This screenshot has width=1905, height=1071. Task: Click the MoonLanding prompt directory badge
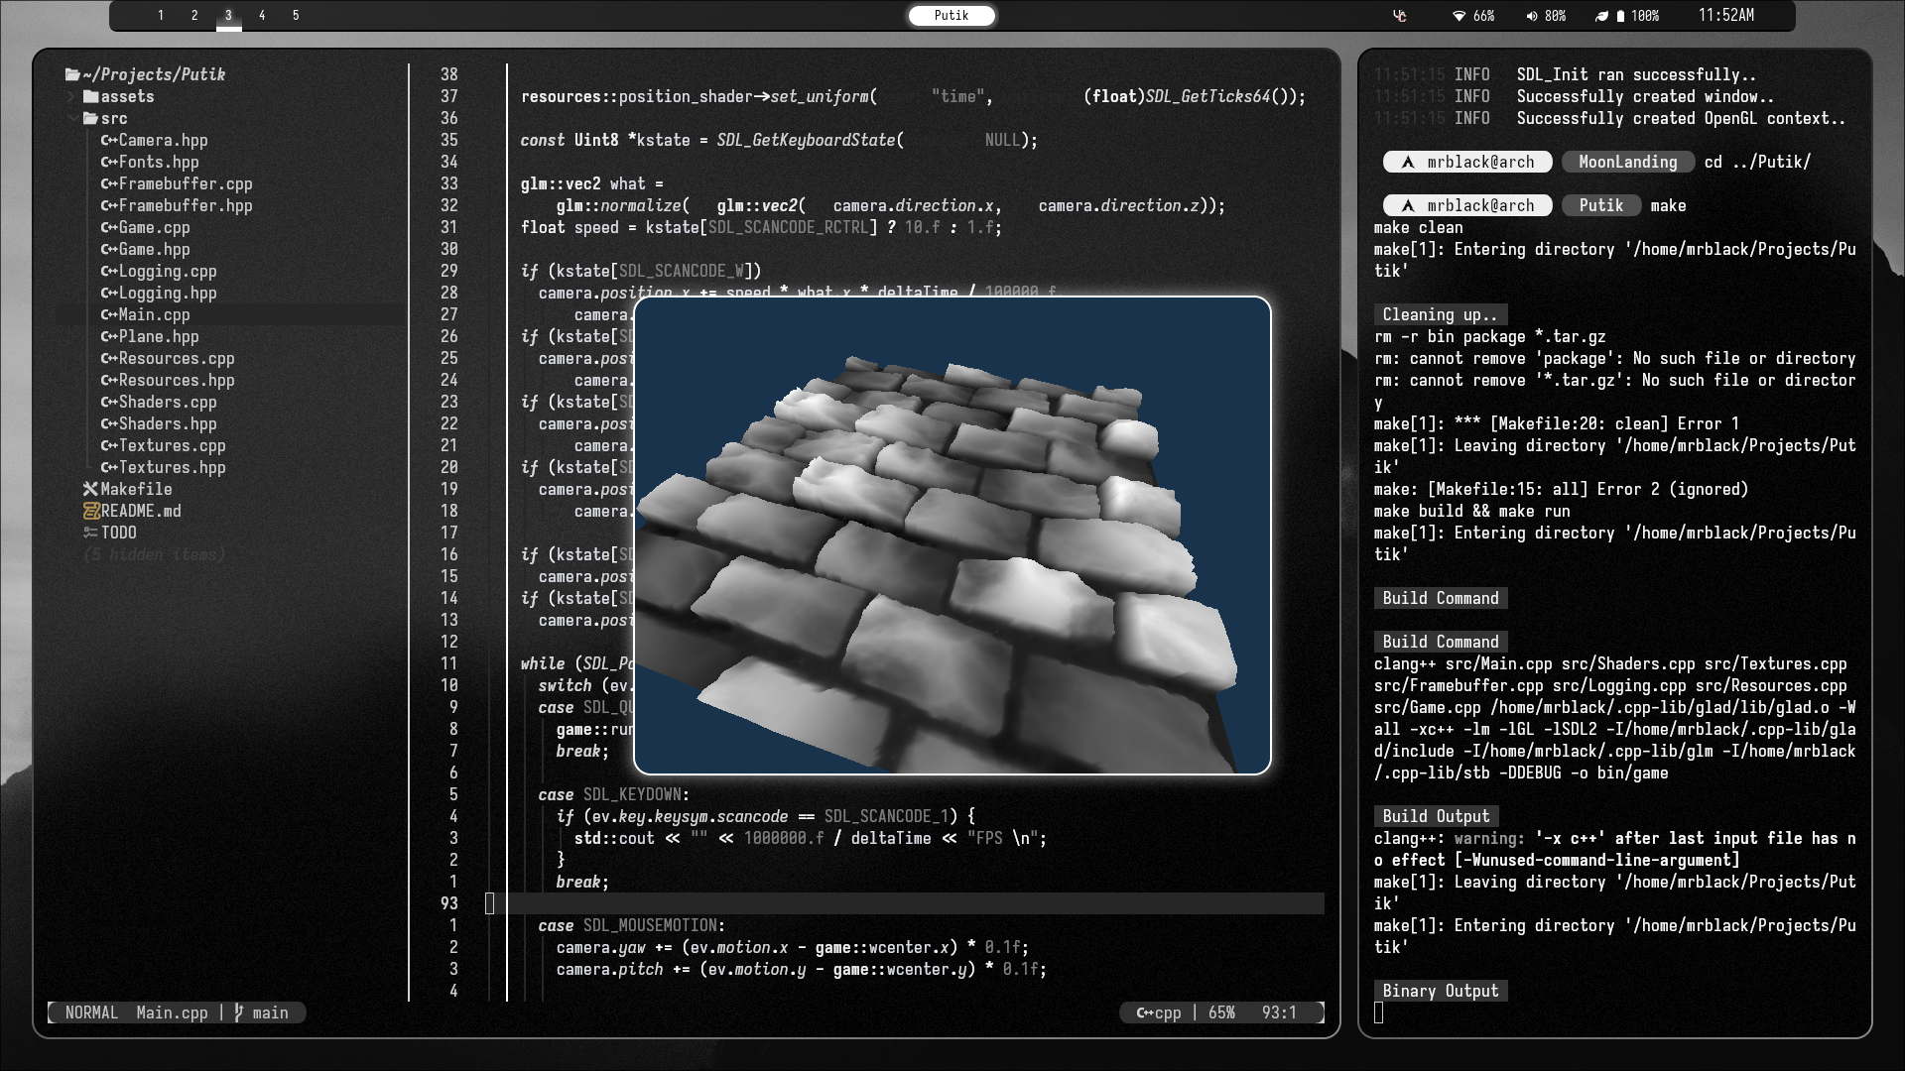coord(1627,162)
